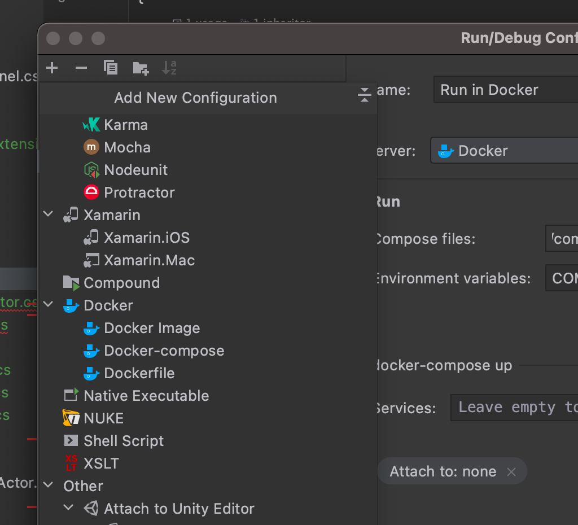Click the Copy Configuration toolbar icon

click(x=111, y=68)
